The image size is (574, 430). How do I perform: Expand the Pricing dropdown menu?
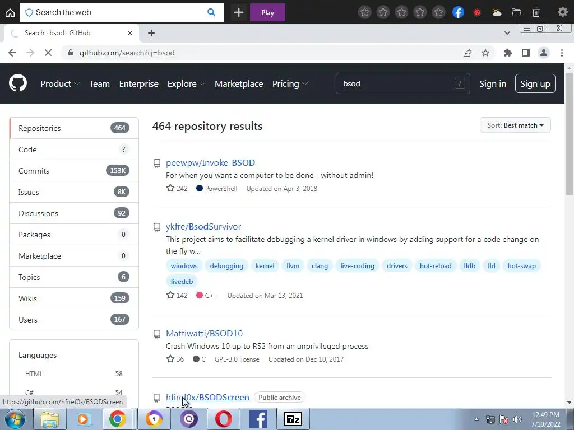click(290, 84)
